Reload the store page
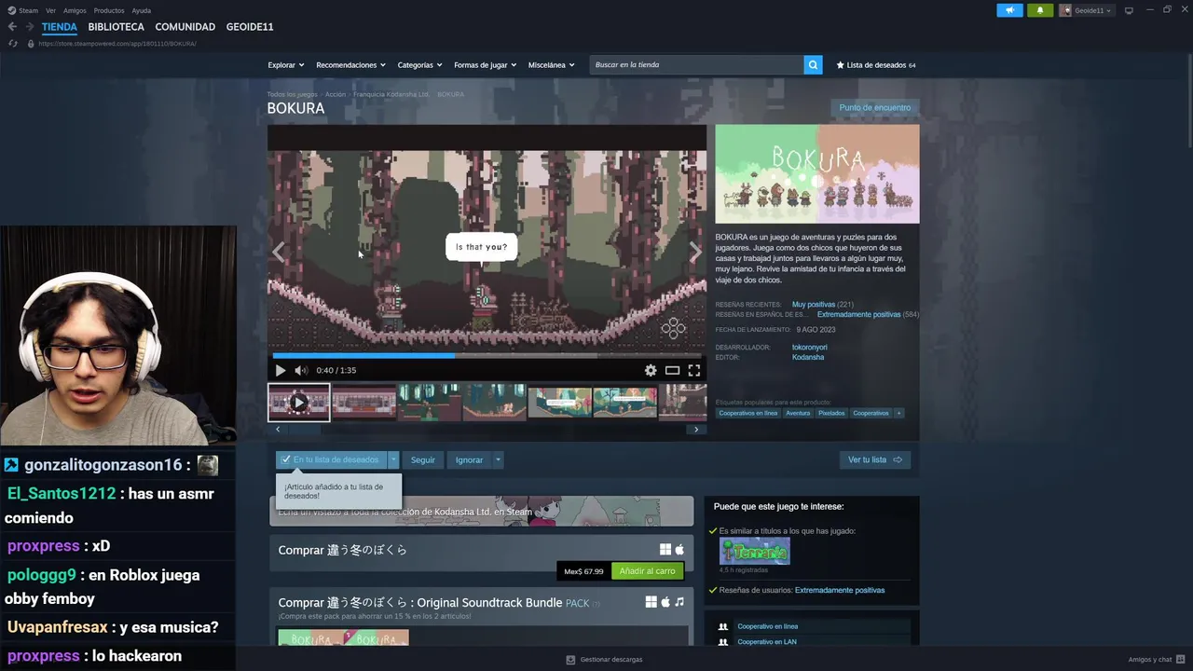This screenshot has height=671, width=1193. [12, 44]
